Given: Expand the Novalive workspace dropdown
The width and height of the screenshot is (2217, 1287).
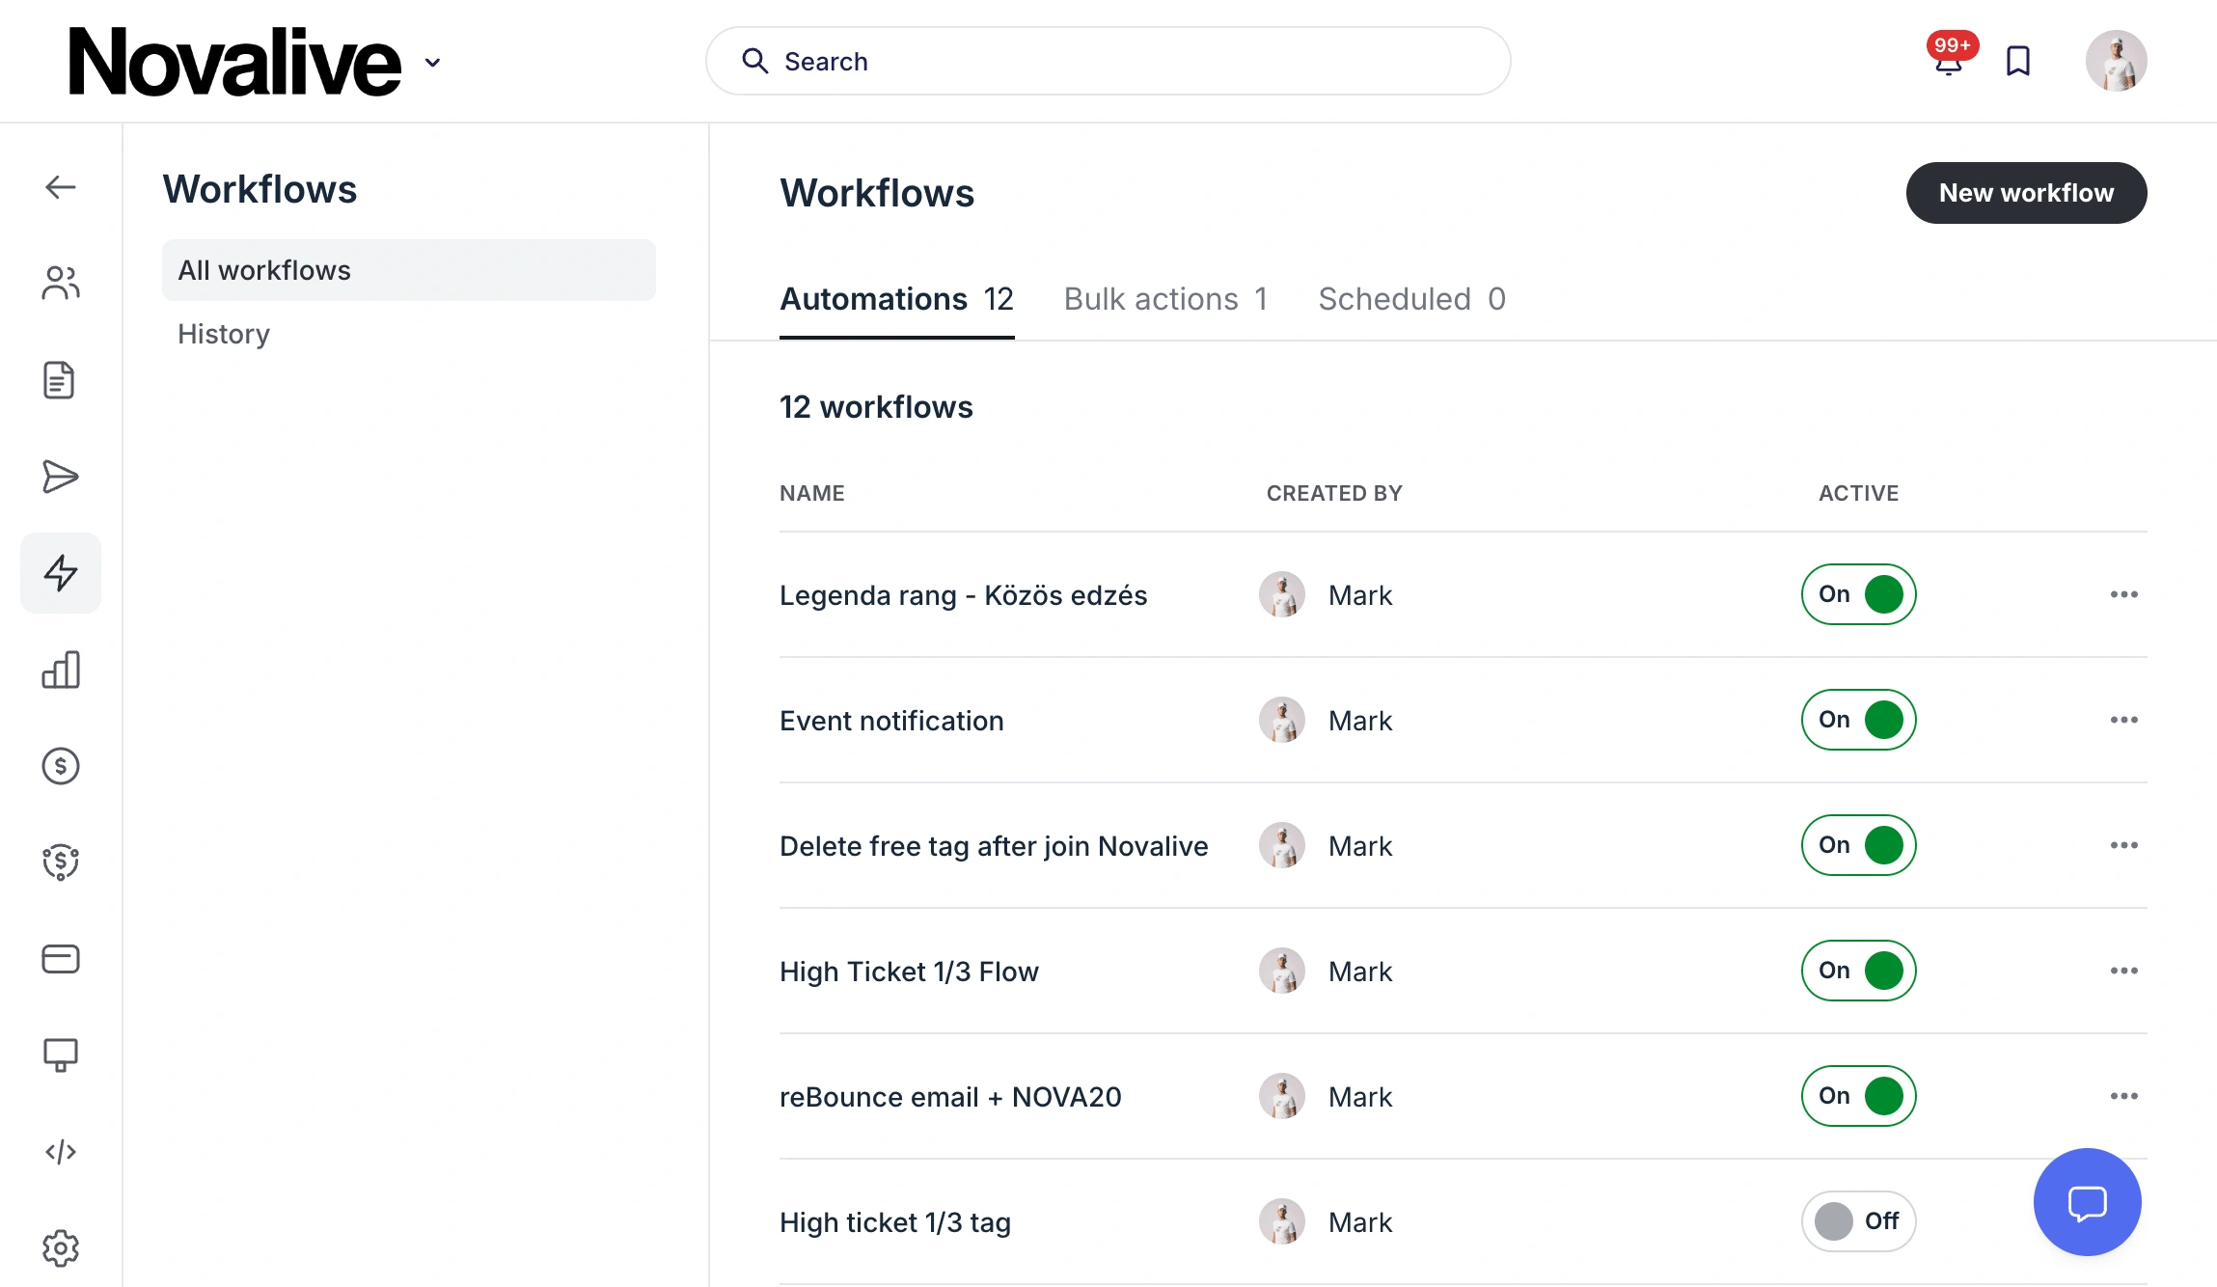Looking at the screenshot, I should [433, 63].
